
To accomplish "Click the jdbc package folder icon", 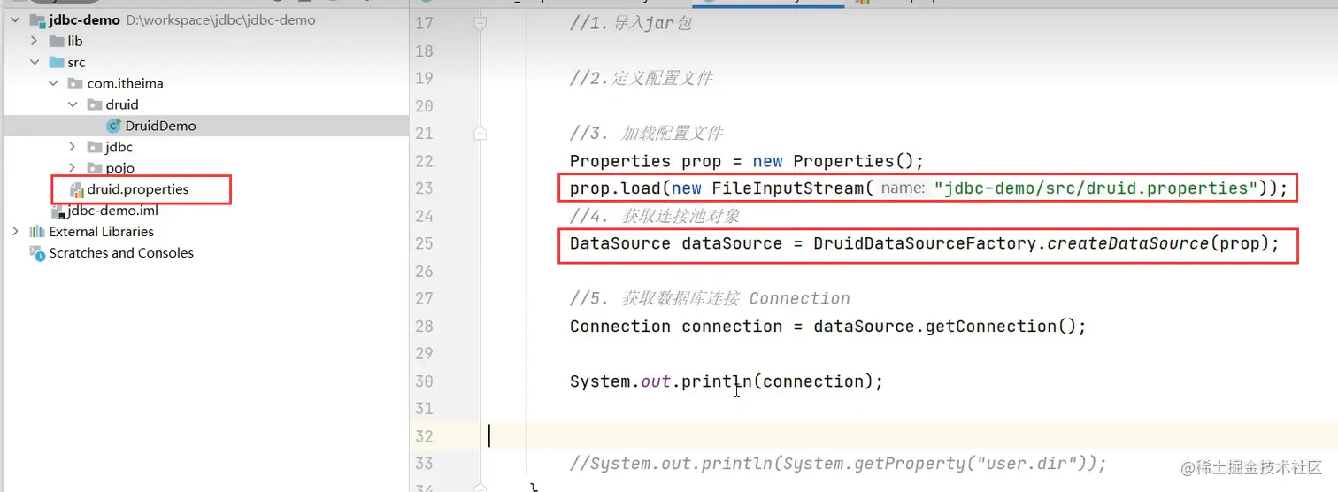I will click(96, 147).
